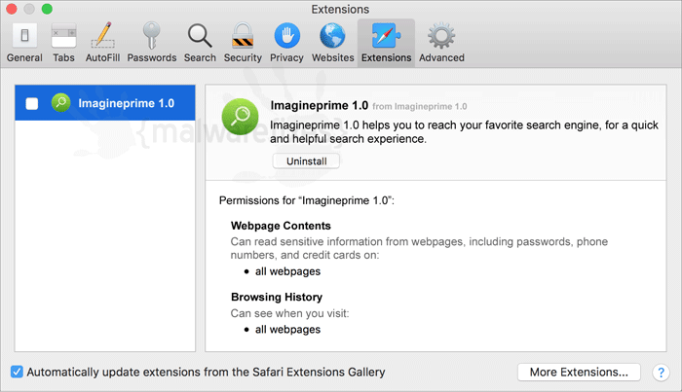Click 'Automatically update extensions' label text

tap(207, 372)
